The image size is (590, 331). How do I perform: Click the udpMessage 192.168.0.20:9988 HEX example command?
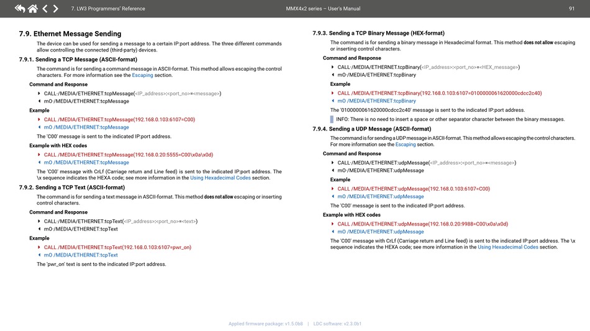pyautogui.click(x=422, y=224)
